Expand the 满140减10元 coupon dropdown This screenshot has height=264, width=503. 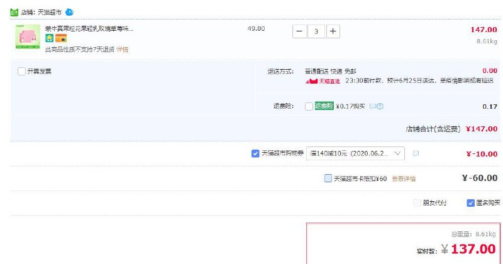[355, 153]
